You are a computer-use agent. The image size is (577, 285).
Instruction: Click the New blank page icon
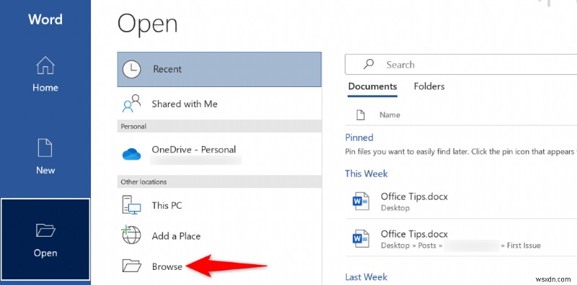(45, 148)
